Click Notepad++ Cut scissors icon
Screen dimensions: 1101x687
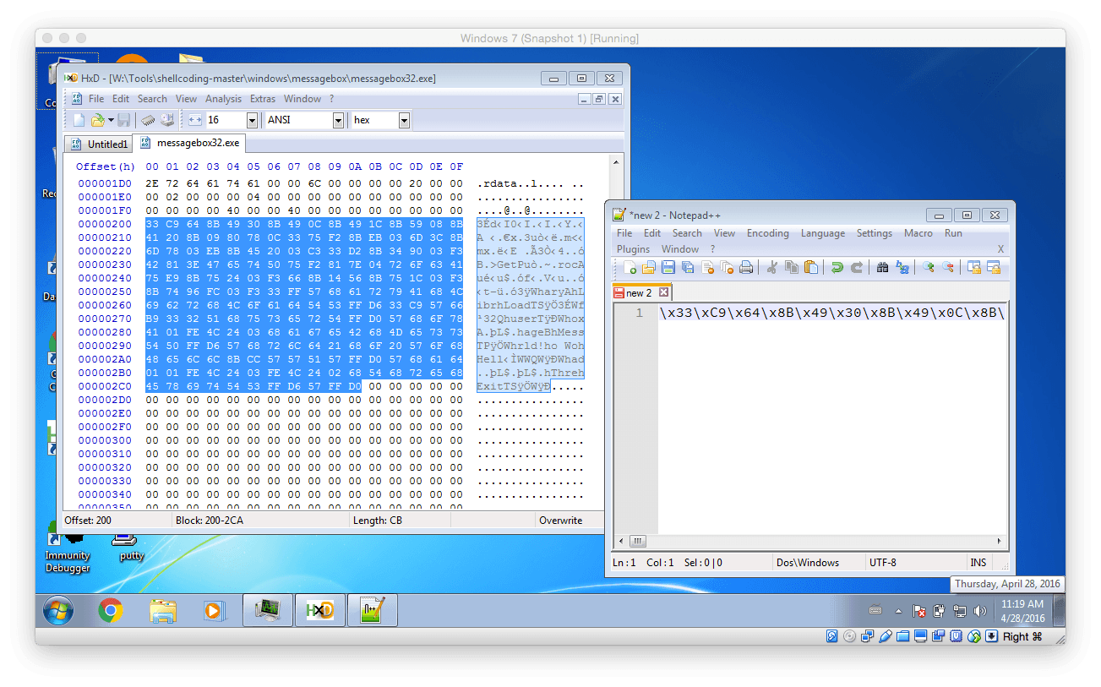point(771,268)
